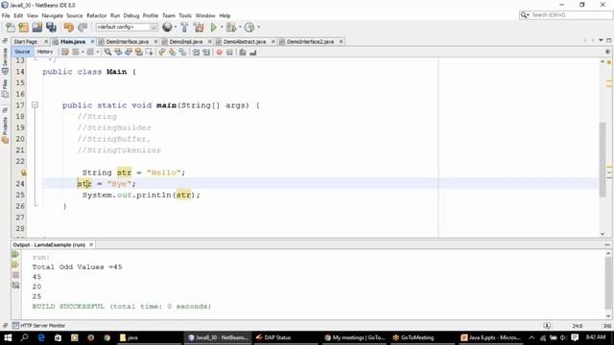614x345 pixels.
Task: Click Clean and Build Project icon
Action: click(x=199, y=28)
